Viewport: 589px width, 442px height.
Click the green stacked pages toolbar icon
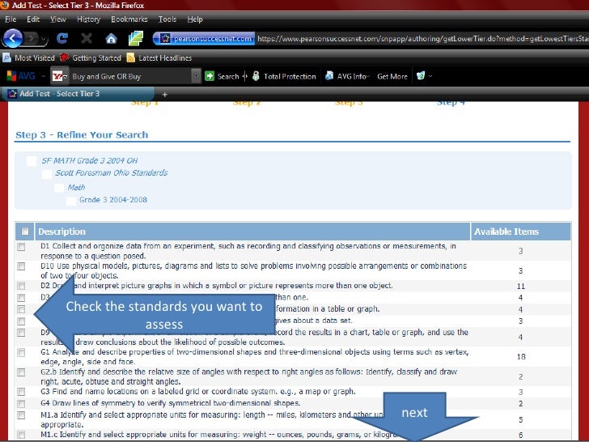click(x=136, y=38)
